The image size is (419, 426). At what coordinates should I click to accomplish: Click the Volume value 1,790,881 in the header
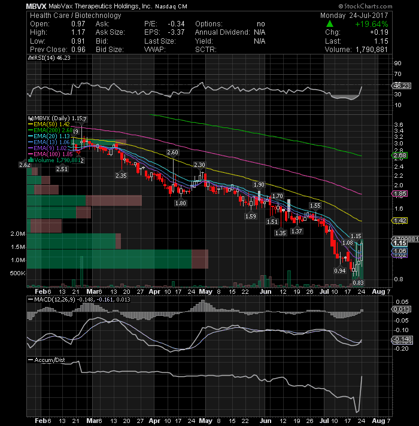[371, 50]
